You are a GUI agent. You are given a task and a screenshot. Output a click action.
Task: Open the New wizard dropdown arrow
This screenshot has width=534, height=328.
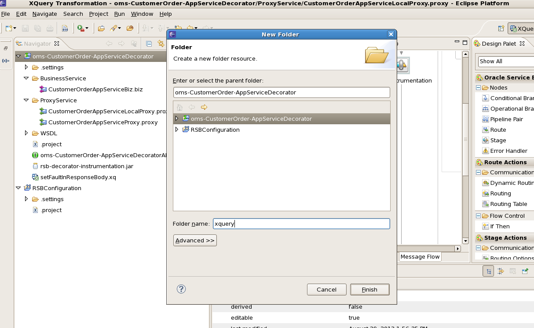15,29
